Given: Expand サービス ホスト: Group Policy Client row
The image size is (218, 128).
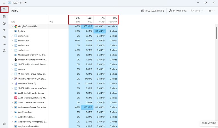Looking at the screenshot, I should tap(12, 74).
